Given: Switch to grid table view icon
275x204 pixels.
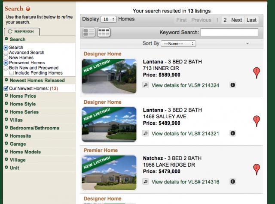Looking at the screenshot, I should click(104, 33).
